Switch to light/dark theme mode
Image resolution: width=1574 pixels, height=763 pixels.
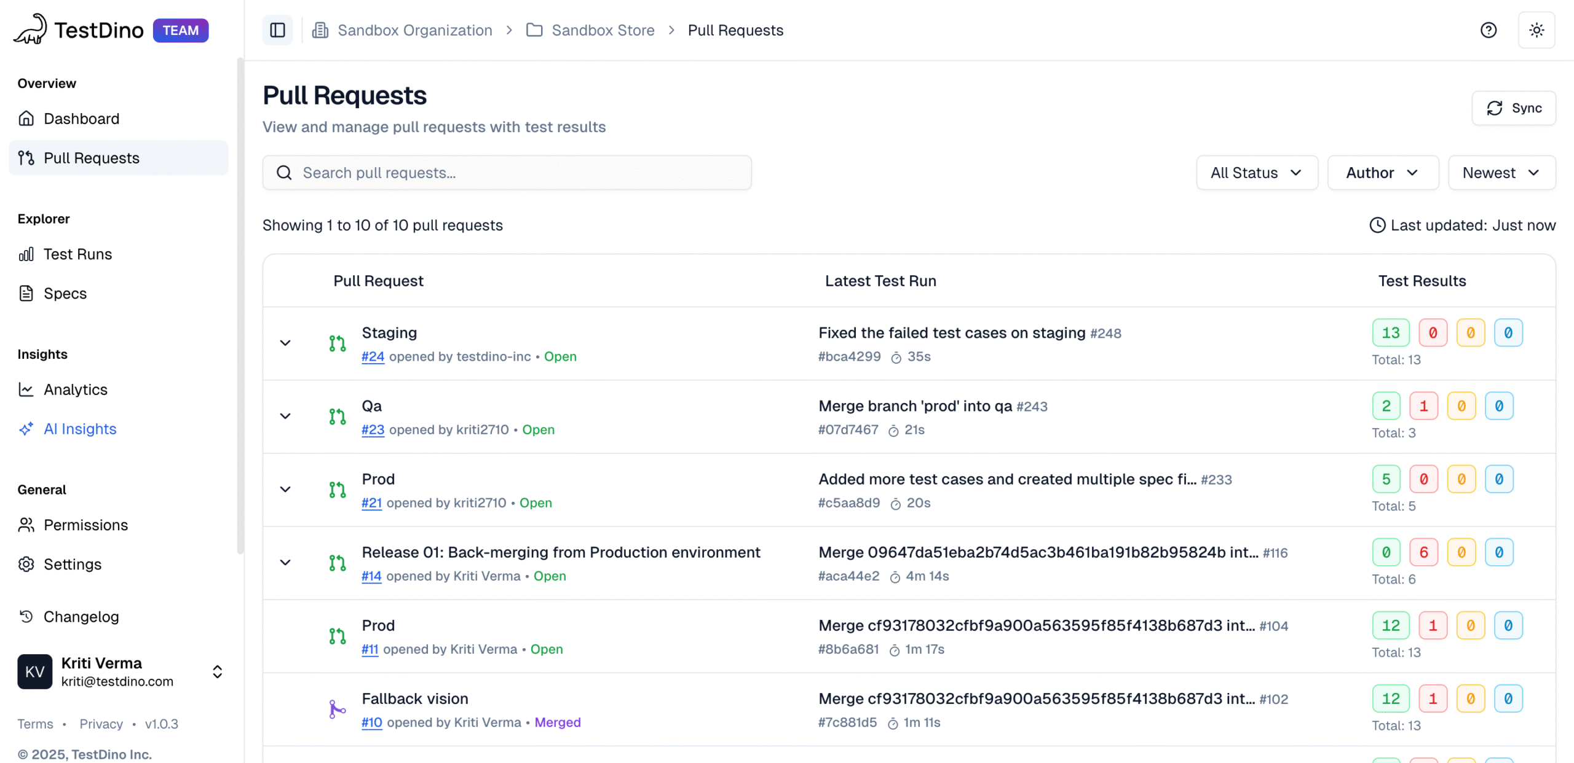coord(1537,29)
